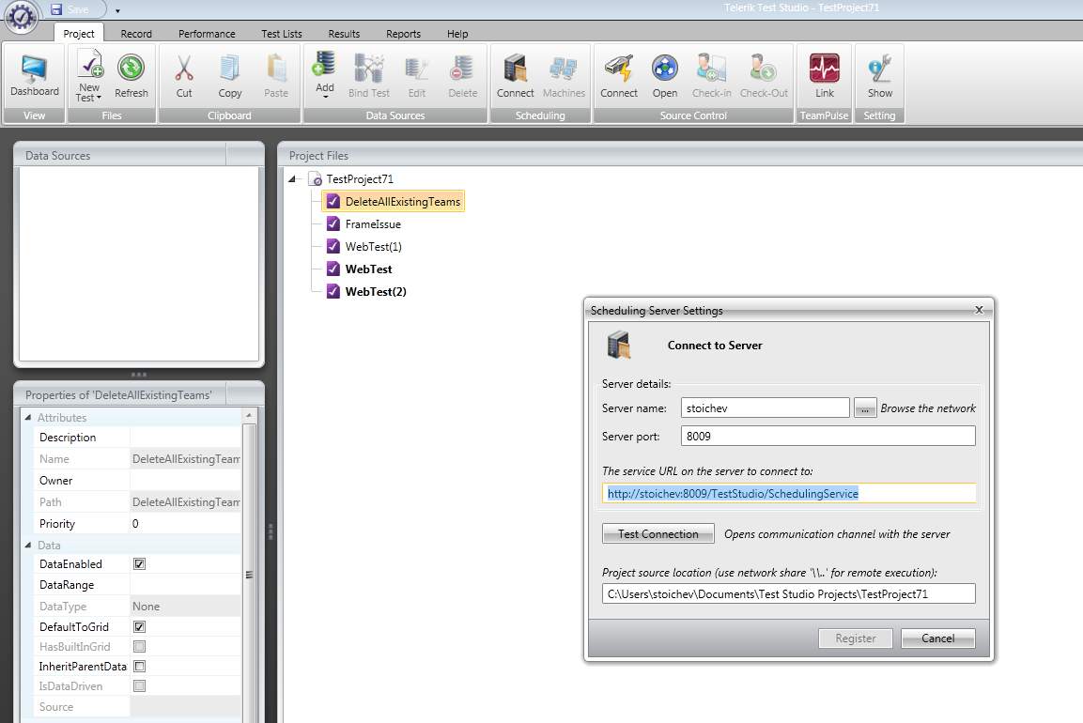Screen dimensions: 1083x723
Task: Refresh the project files
Action: click(132, 75)
